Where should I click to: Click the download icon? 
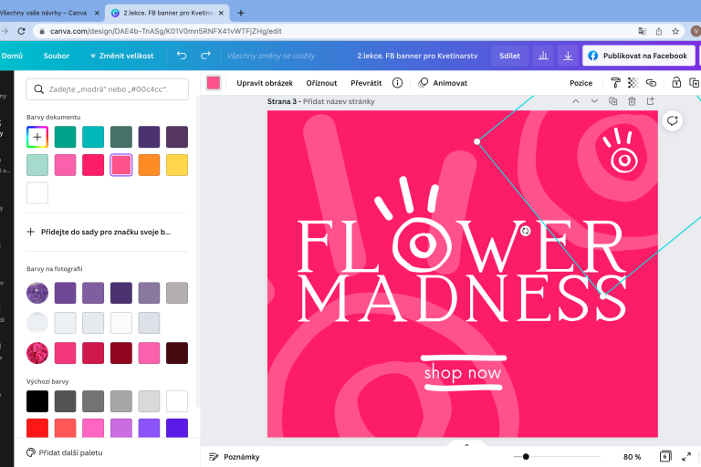[x=568, y=56]
